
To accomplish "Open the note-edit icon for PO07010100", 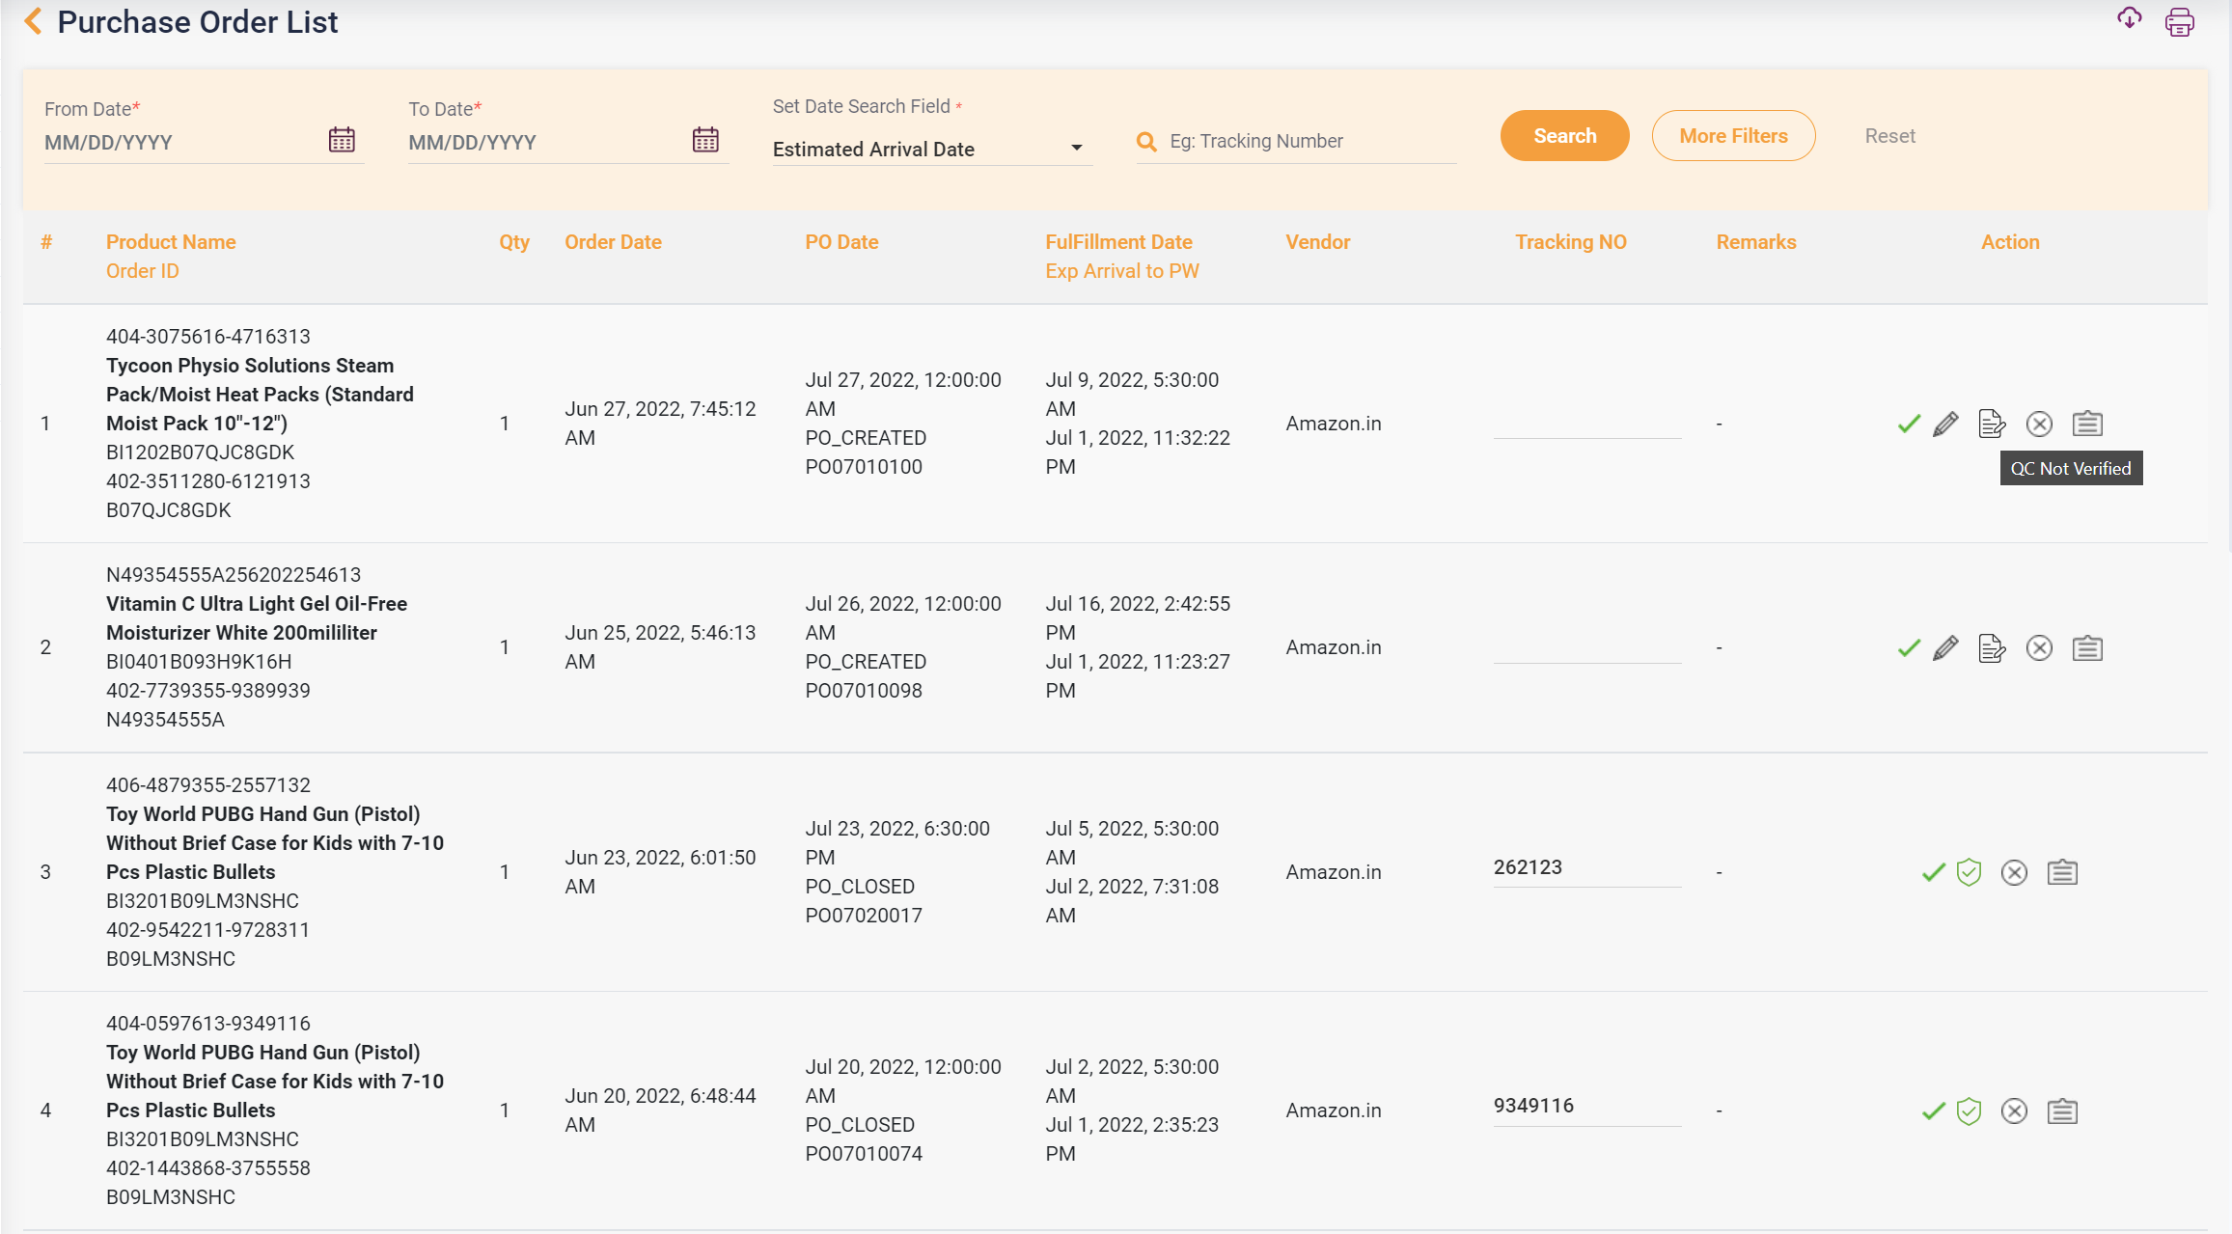I will 1992,424.
